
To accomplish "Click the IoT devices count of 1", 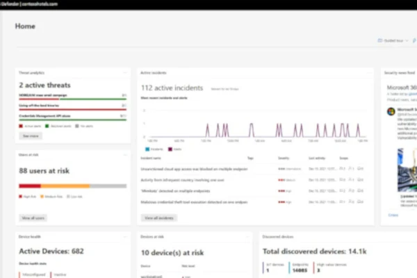I will (x=268, y=270).
